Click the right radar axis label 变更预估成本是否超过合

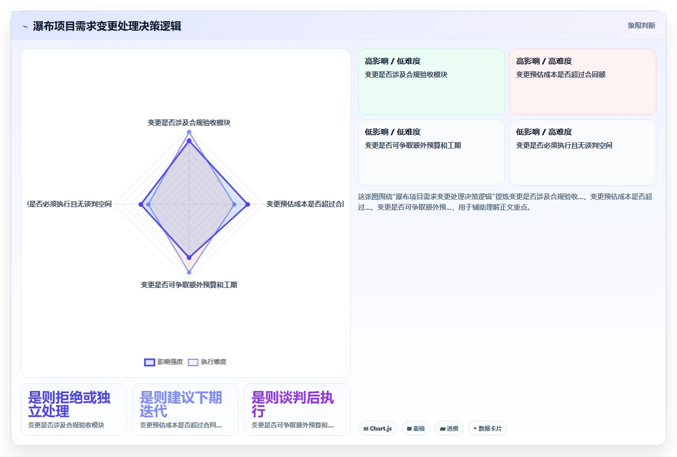[x=305, y=204]
